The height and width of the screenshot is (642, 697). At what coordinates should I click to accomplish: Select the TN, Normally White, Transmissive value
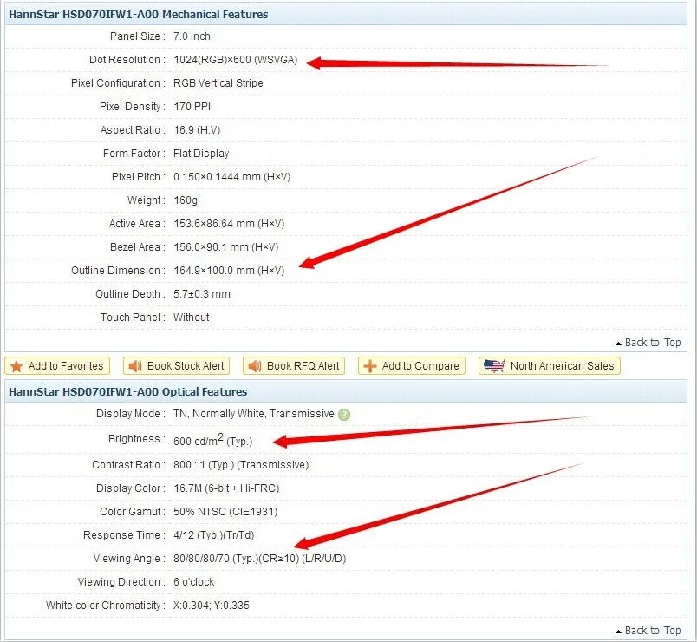(x=253, y=414)
